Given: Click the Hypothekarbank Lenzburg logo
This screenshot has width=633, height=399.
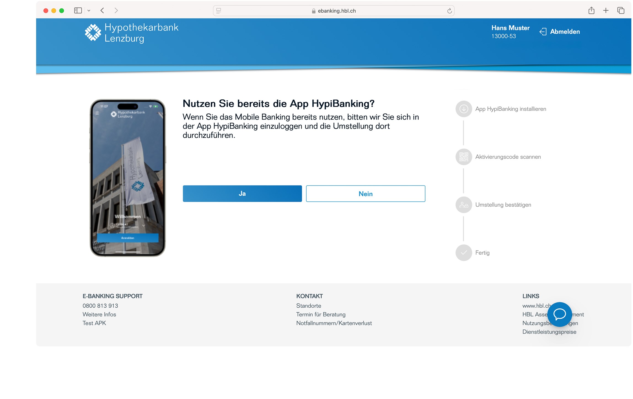Looking at the screenshot, I should point(132,33).
